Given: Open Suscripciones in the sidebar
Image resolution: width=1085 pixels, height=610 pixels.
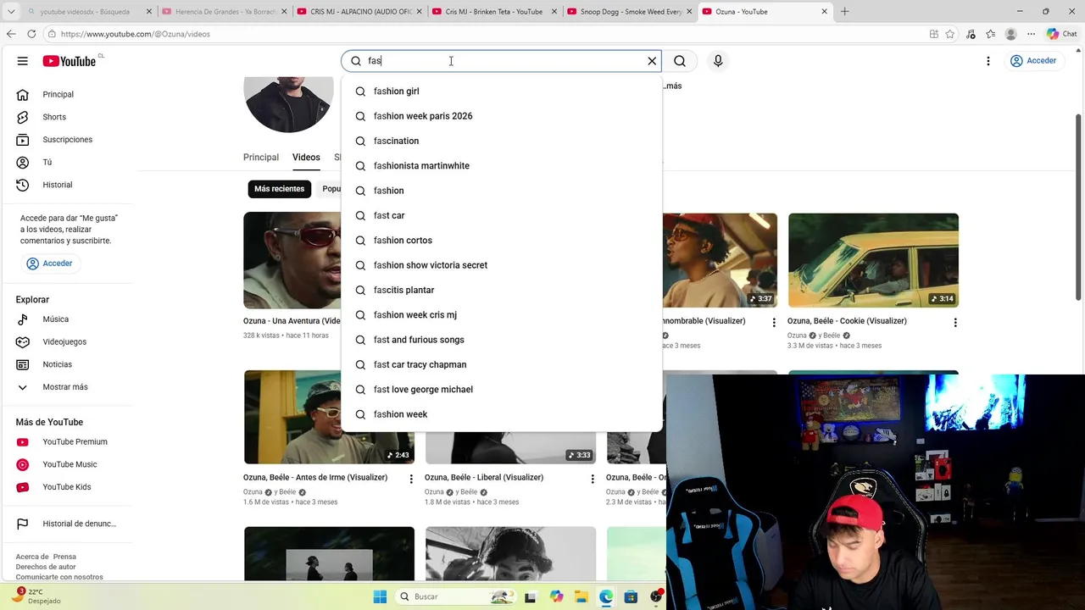Looking at the screenshot, I should 68,140.
